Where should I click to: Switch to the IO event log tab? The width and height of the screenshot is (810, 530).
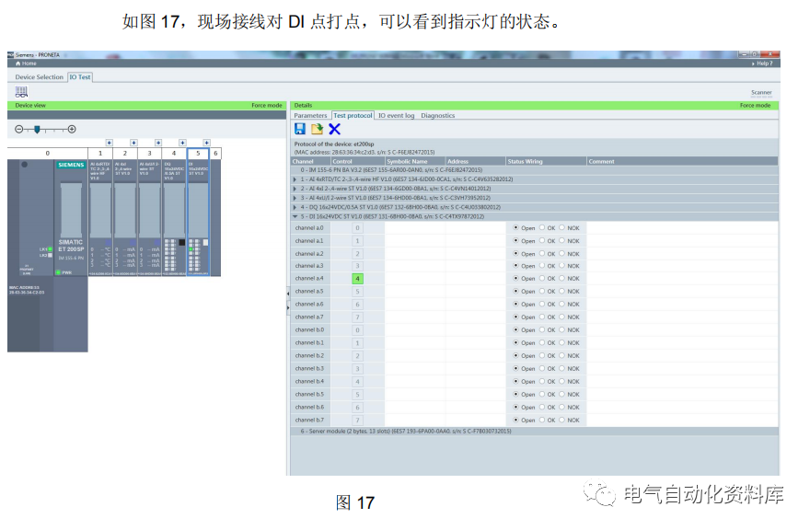(x=397, y=114)
